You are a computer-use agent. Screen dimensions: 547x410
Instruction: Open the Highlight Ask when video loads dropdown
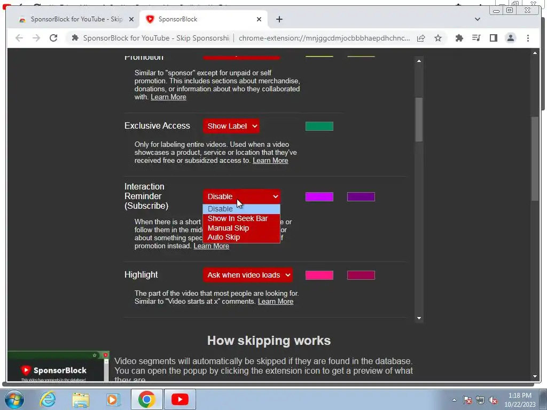(x=247, y=275)
